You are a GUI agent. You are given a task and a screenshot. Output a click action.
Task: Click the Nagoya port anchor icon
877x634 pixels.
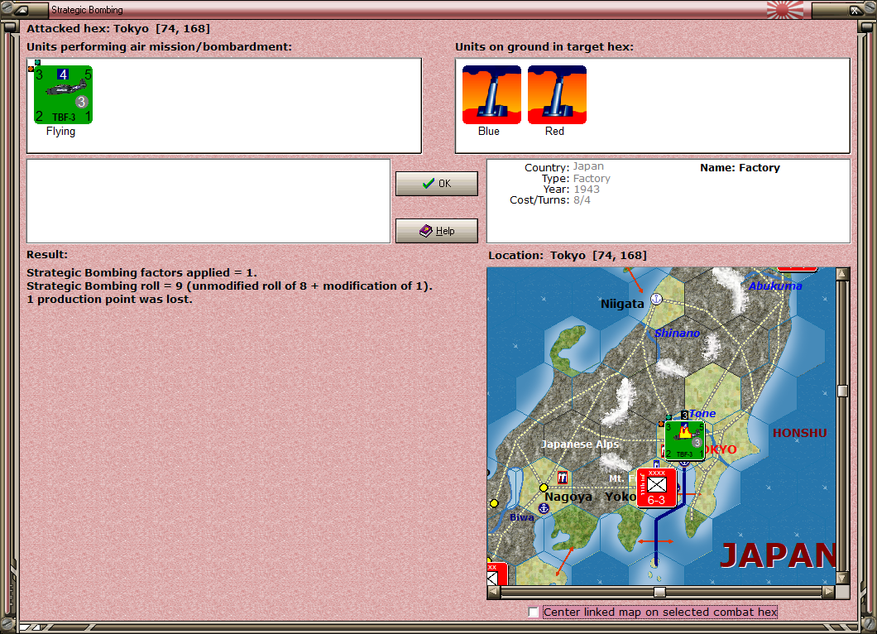click(544, 508)
